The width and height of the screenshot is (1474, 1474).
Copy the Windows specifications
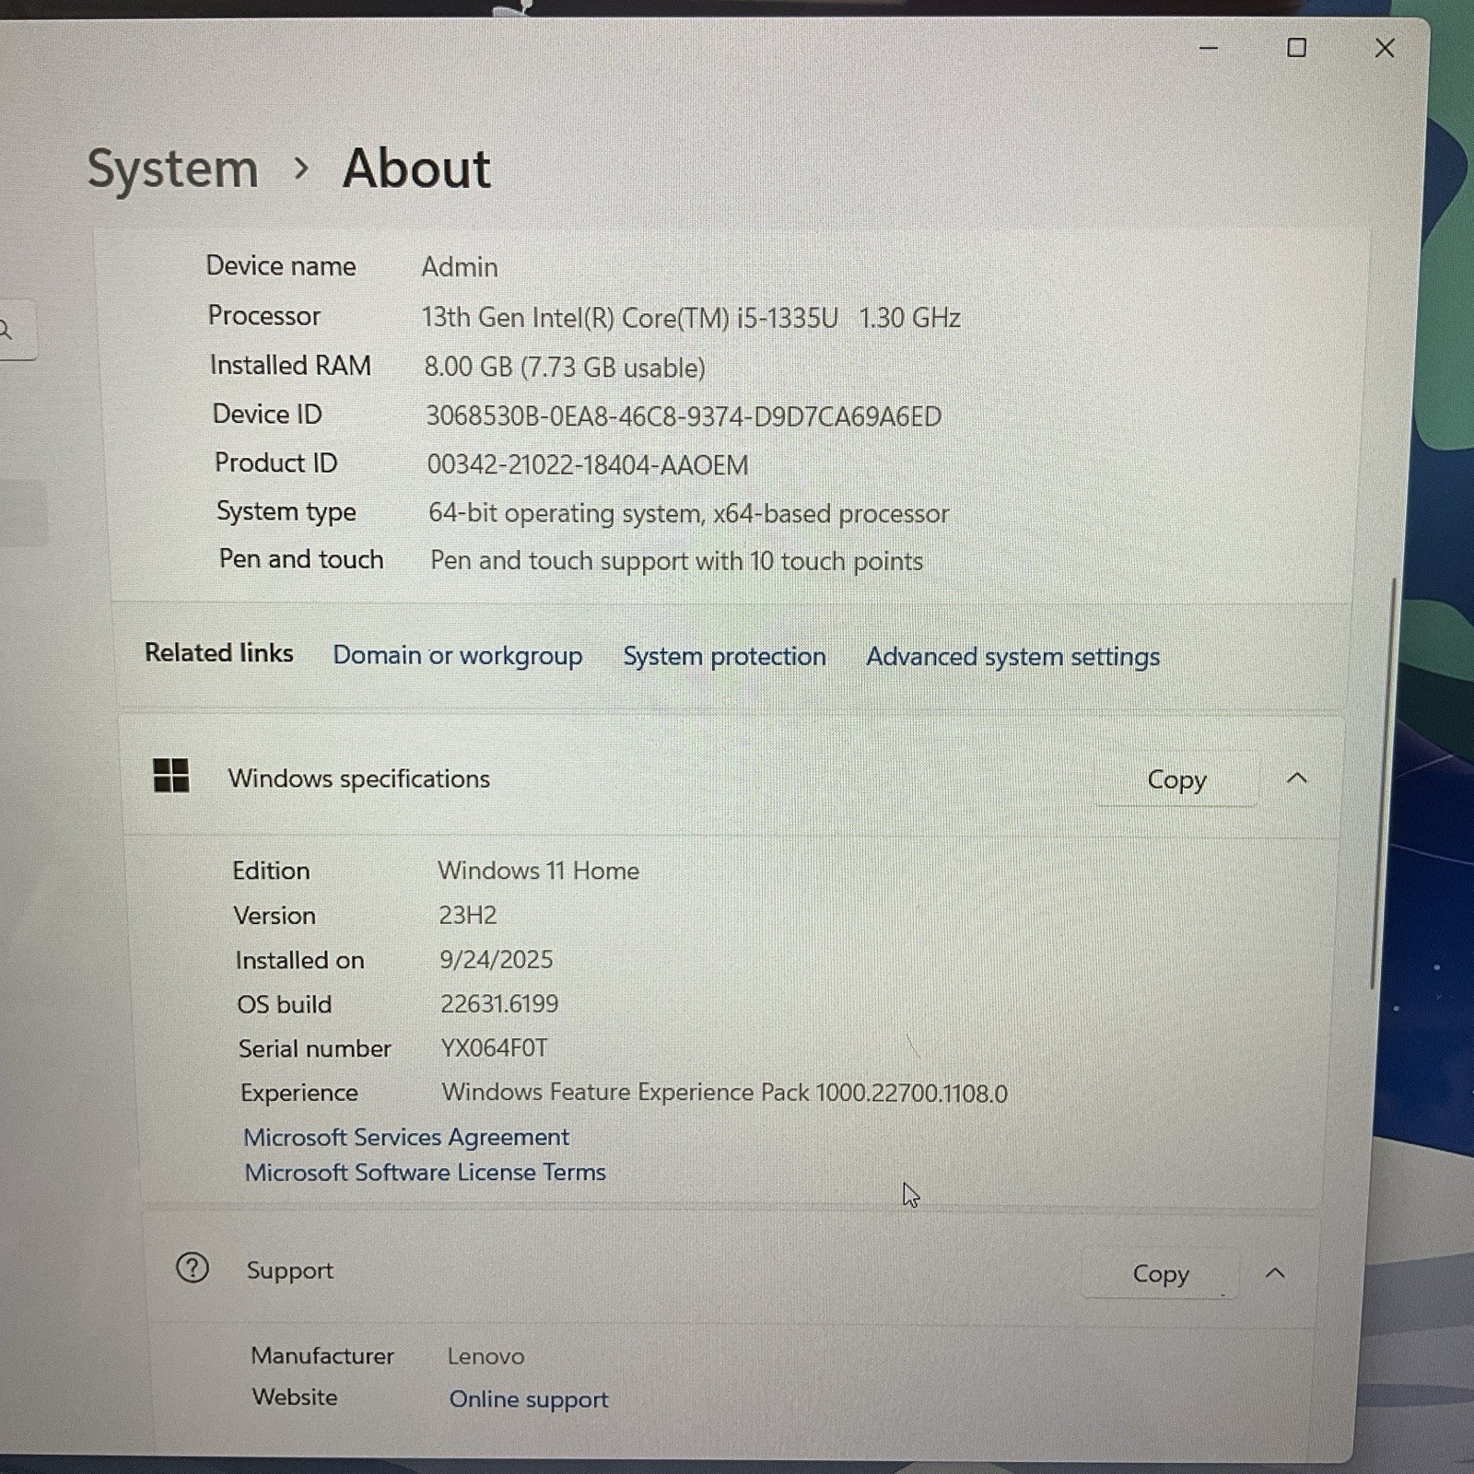(1176, 779)
